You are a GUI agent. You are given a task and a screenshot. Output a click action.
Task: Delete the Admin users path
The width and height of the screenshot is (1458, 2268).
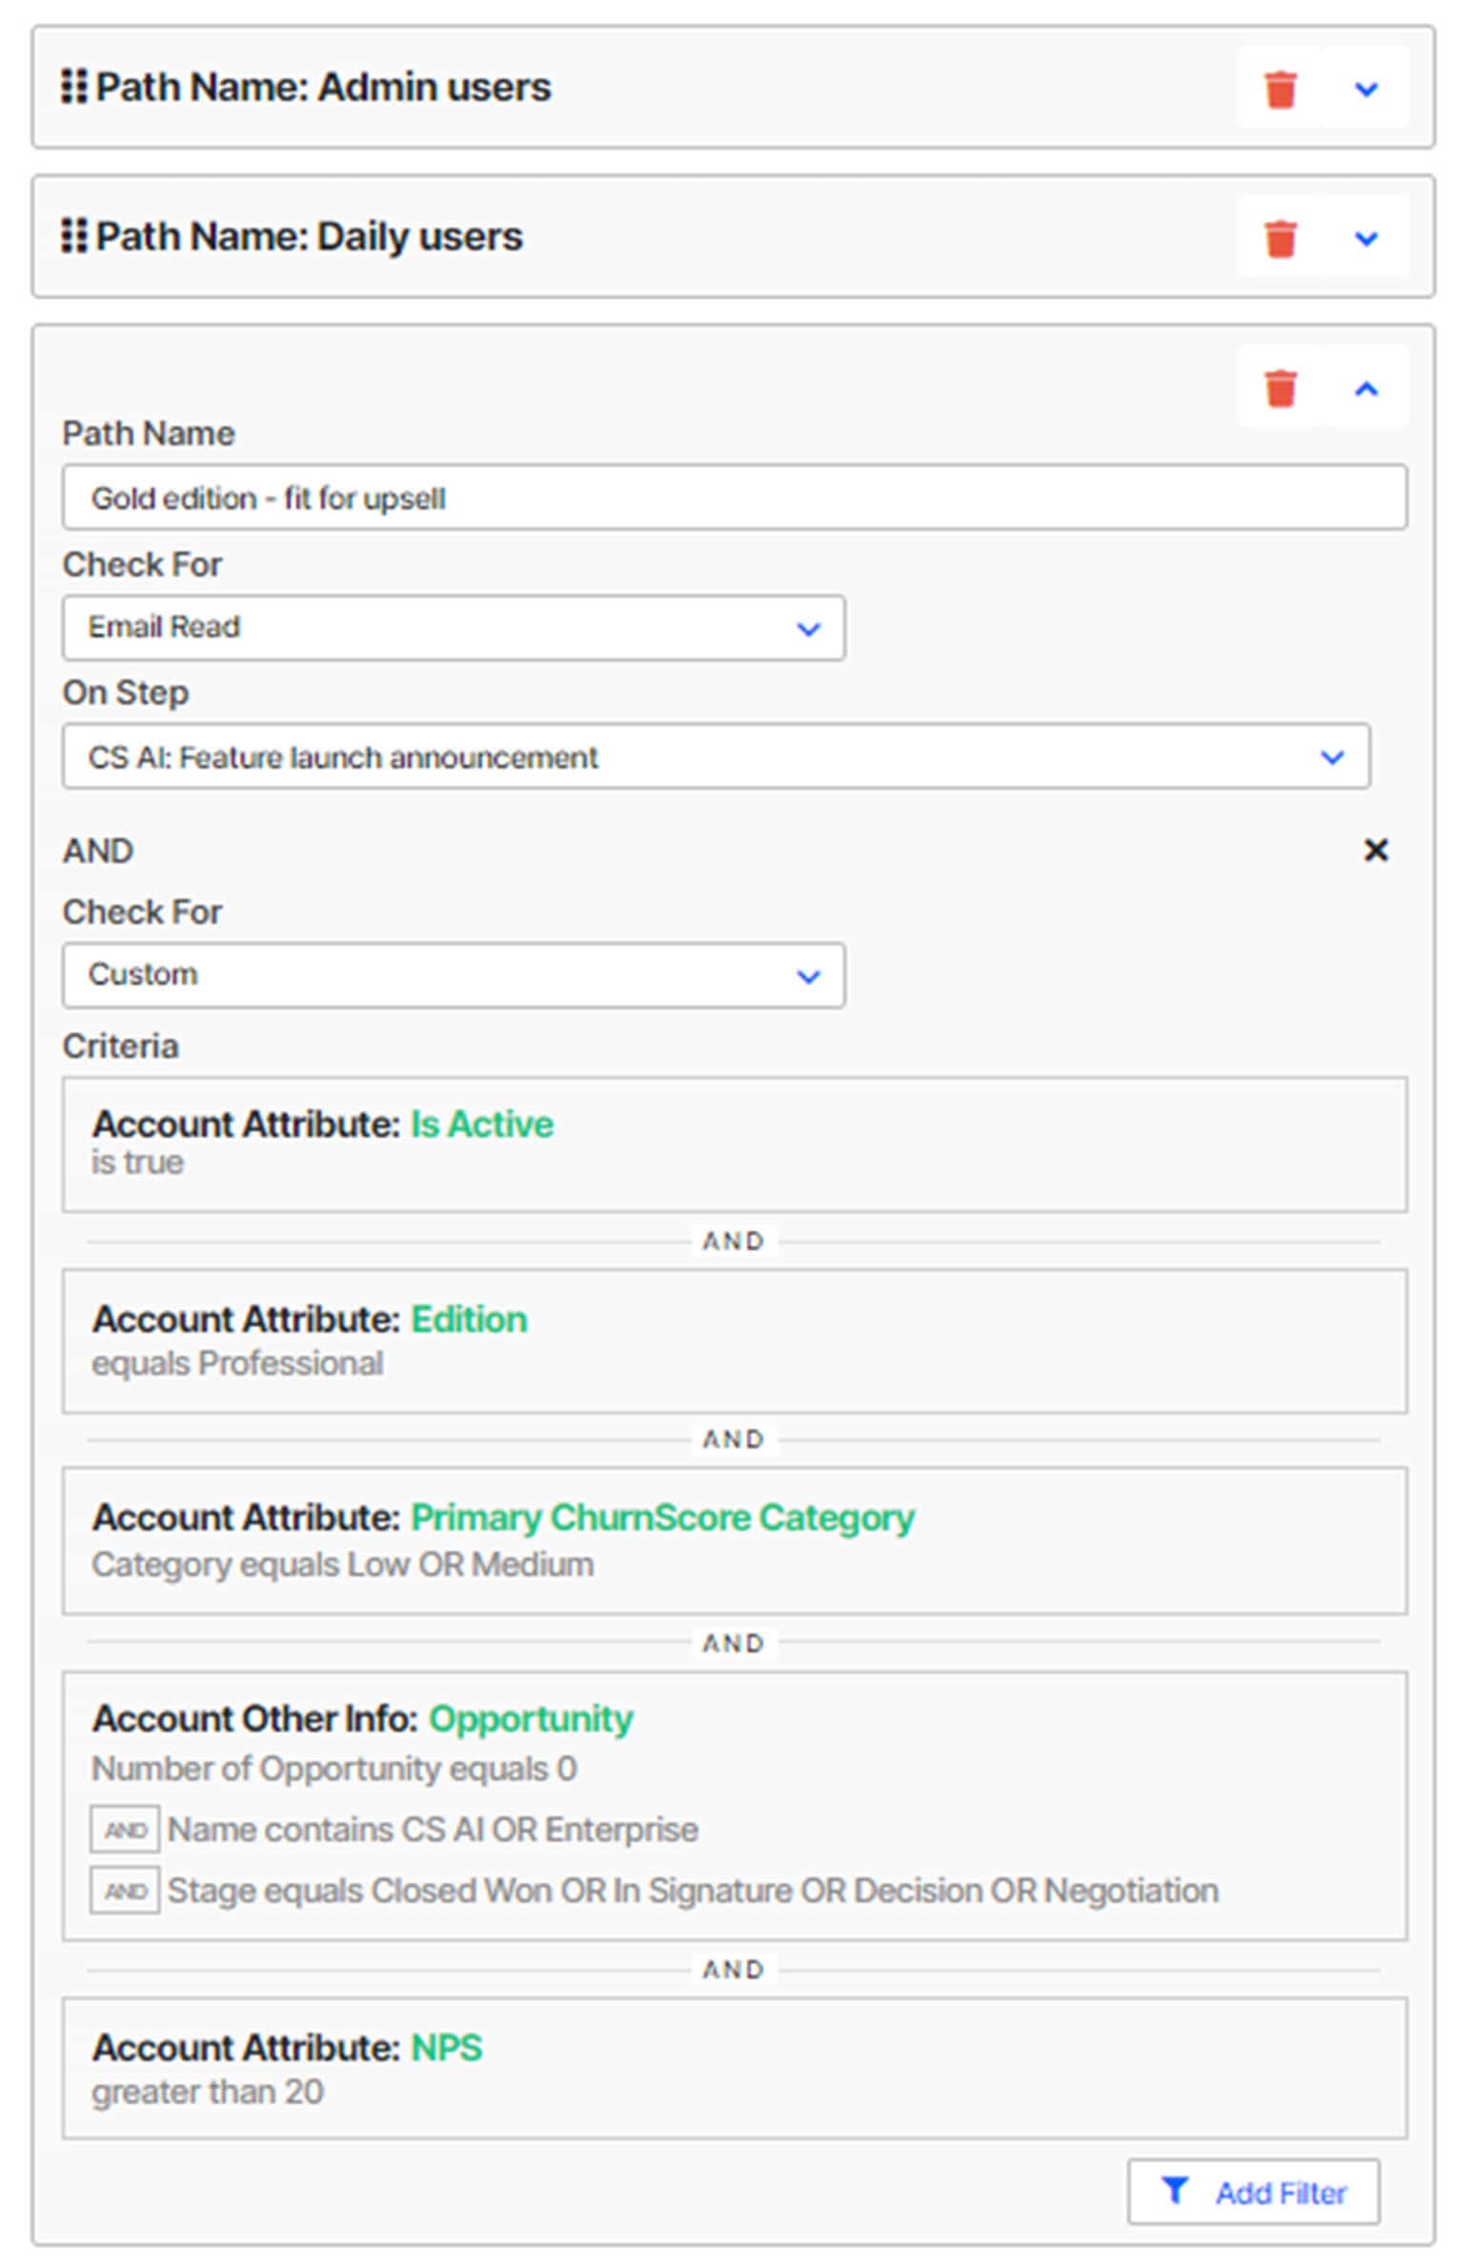pyautogui.click(x=1280, y=90)
